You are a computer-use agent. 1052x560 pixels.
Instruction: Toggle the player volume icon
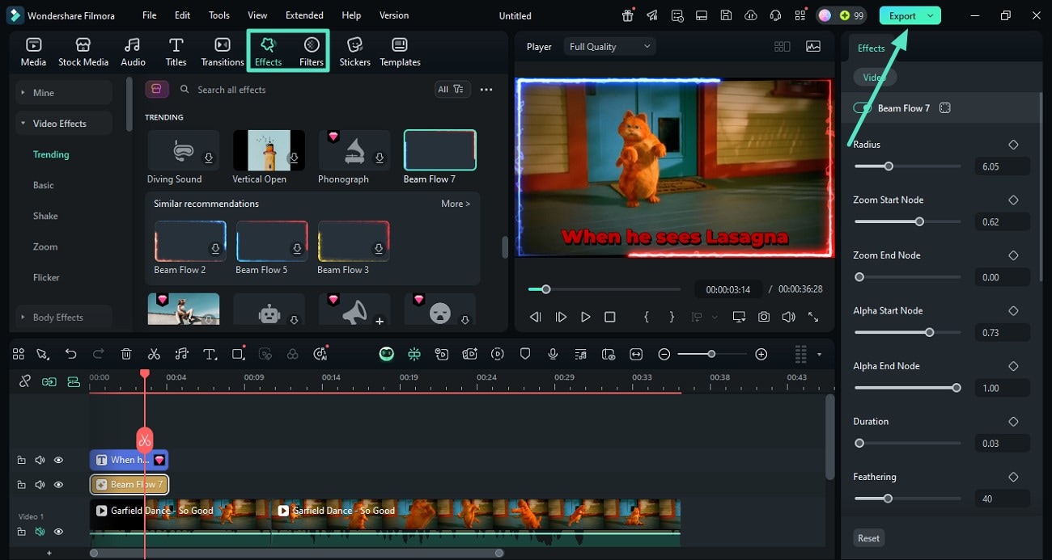(788, 318)
